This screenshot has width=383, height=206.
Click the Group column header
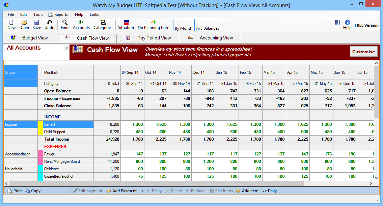[21, 72]
